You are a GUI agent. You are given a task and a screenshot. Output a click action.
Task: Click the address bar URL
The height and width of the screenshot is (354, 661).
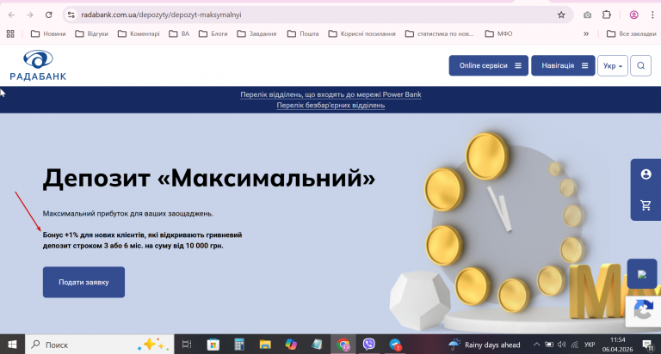pyautogui.click(x=161, y=15)
